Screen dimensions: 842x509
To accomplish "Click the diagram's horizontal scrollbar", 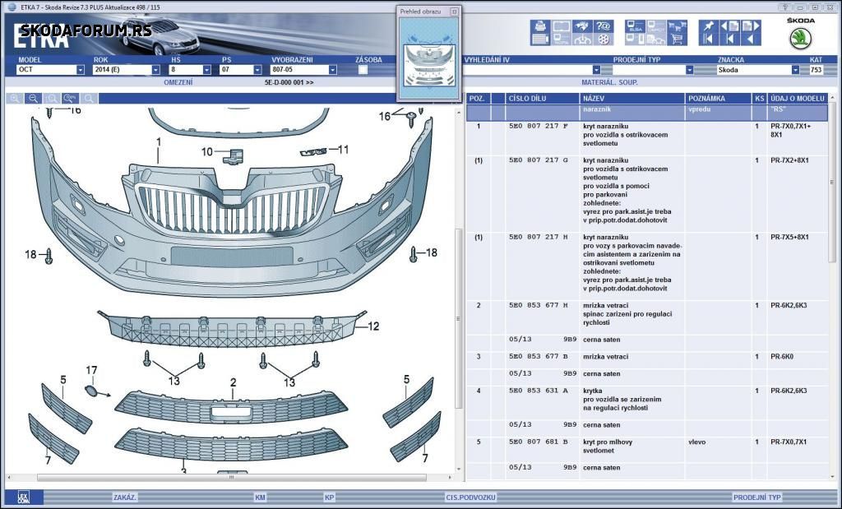I will coord(231,477).
